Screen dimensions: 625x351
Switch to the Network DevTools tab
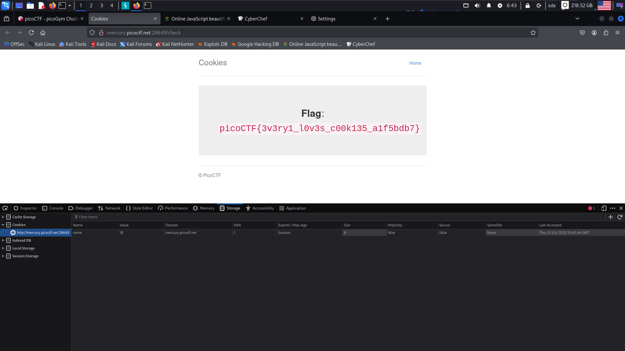pyautogui.click(x=109, y=208)
